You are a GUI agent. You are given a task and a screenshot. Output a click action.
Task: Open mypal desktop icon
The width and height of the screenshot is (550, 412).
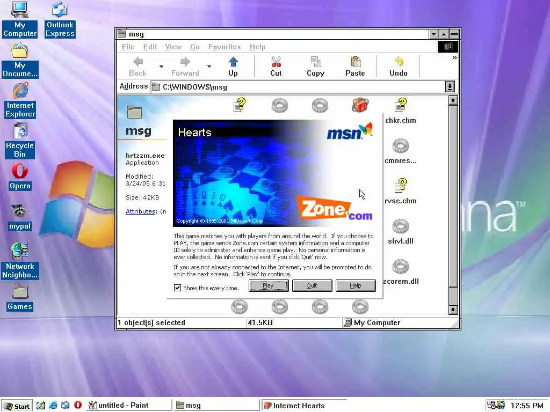coord(20,217)
